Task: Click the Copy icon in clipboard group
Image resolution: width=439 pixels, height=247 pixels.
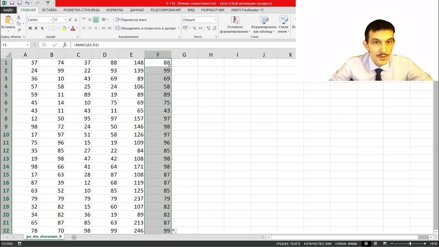Action: tap(19, 24)
